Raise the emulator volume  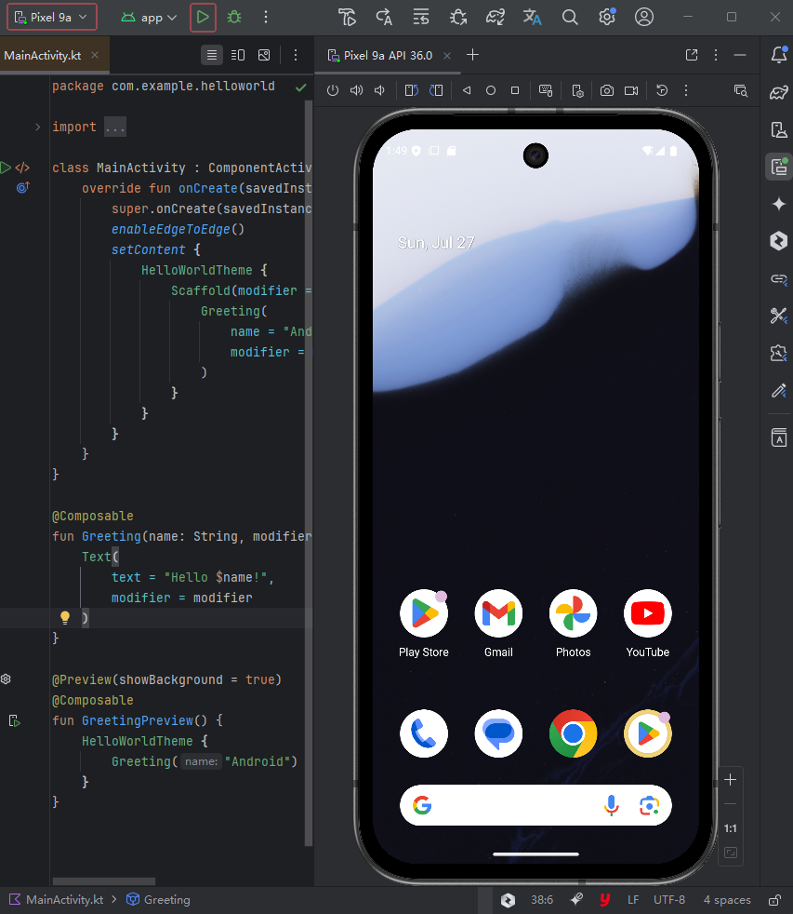356,90
